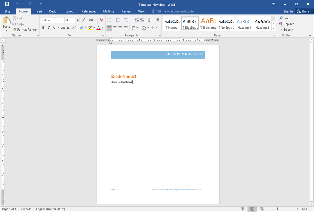Viewport: 314px width, 212px height.
Task: Toggle the bulleted list formatting
Action: click(109, 20)
